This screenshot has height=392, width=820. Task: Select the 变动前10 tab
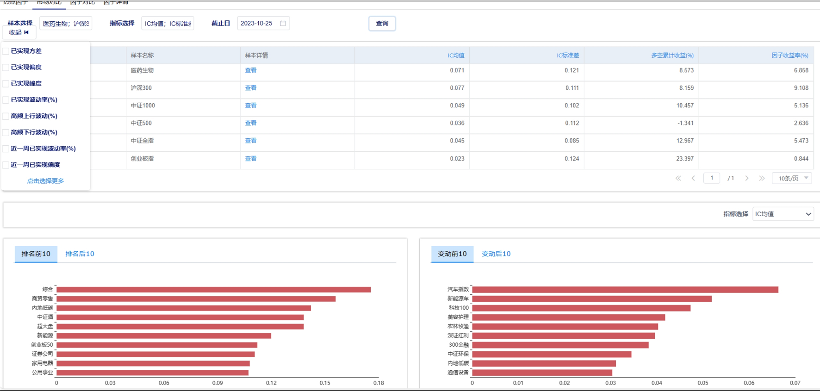tap(452, 254)
